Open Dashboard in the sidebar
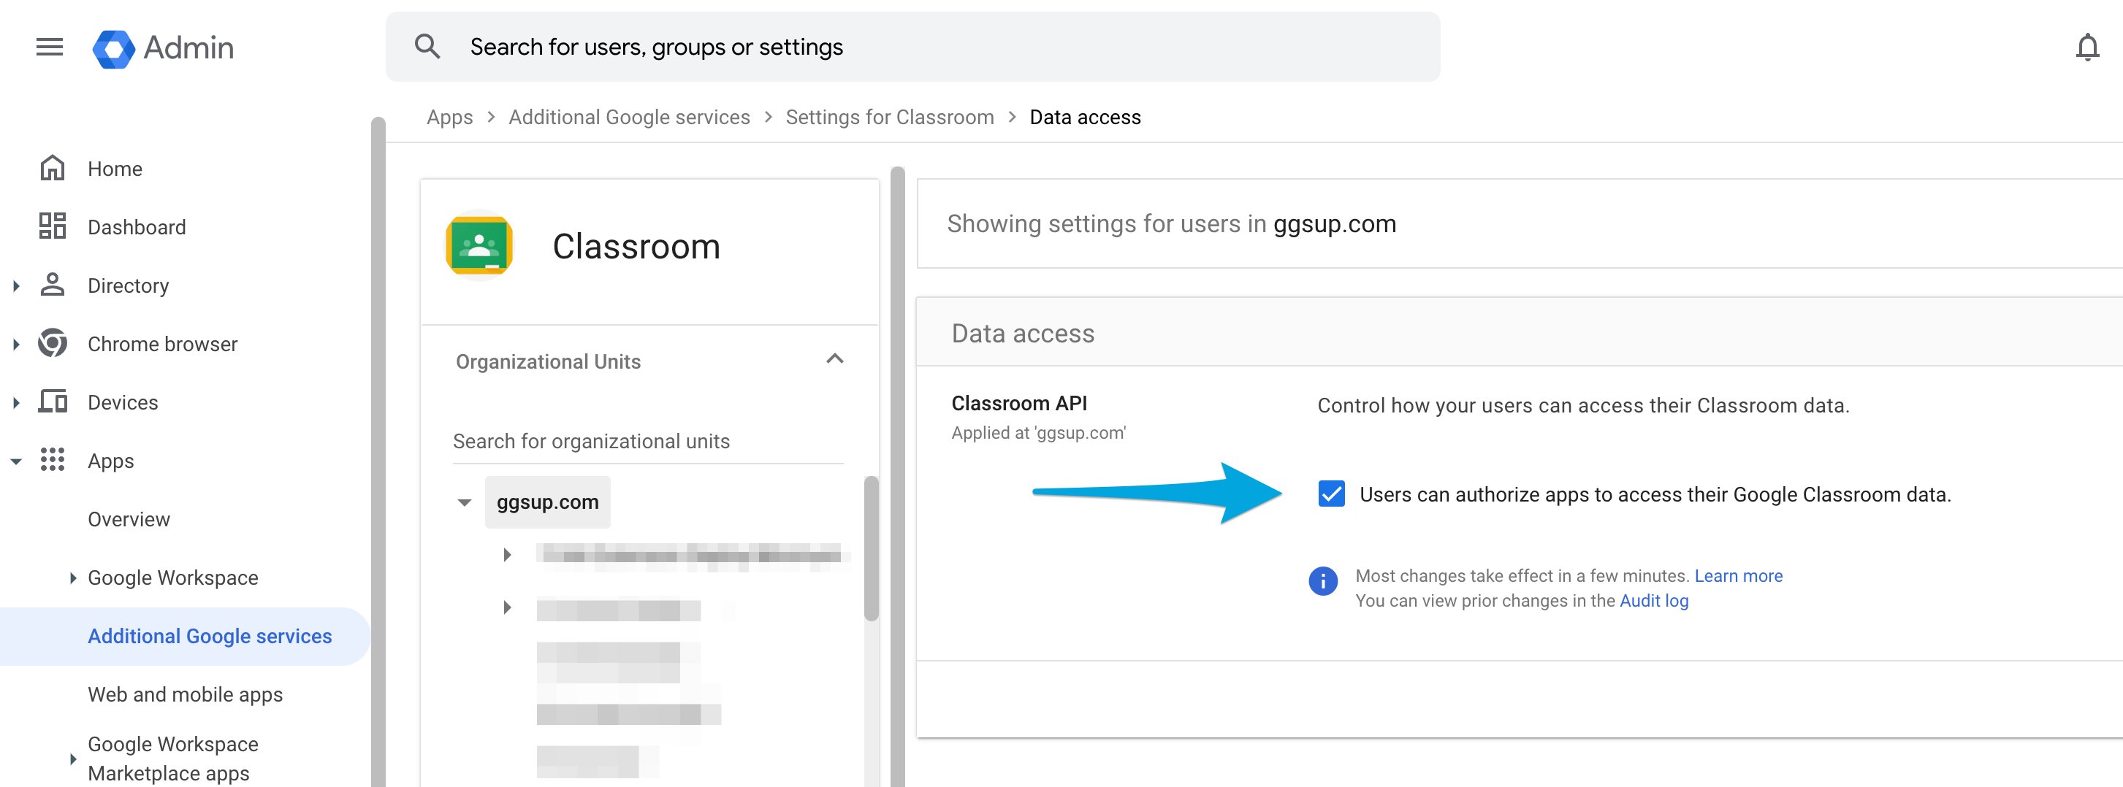2123x787 pixels. click(137, 227)
